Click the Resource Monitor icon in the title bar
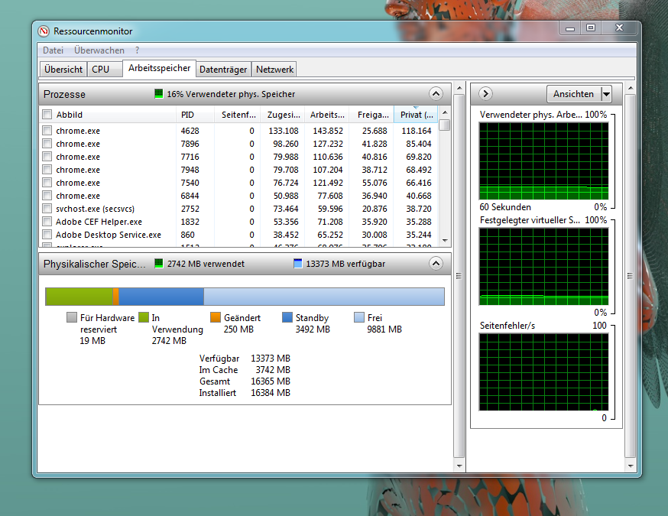Screen dimensions: 668x516 click(44, 31)
